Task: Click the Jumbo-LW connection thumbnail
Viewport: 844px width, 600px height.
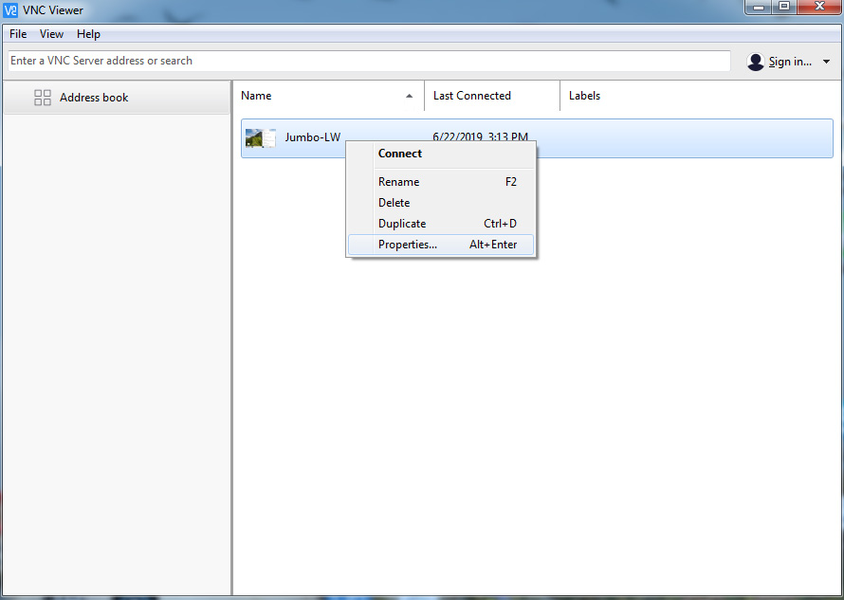Action: click(260, 138)
